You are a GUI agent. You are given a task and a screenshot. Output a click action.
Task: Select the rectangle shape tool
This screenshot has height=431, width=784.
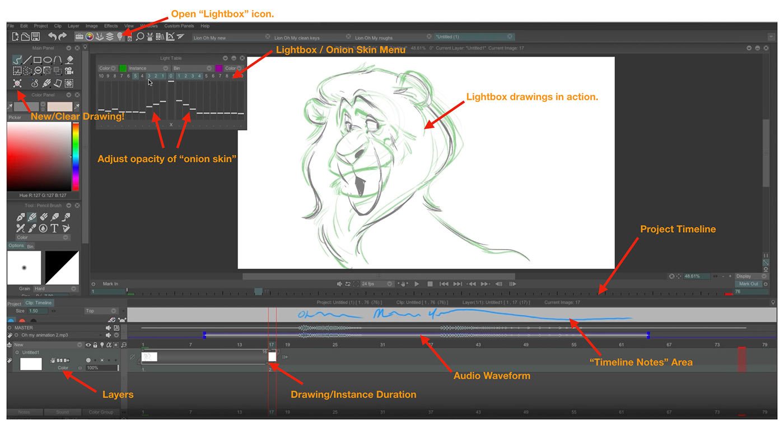[x=38, y=59]
